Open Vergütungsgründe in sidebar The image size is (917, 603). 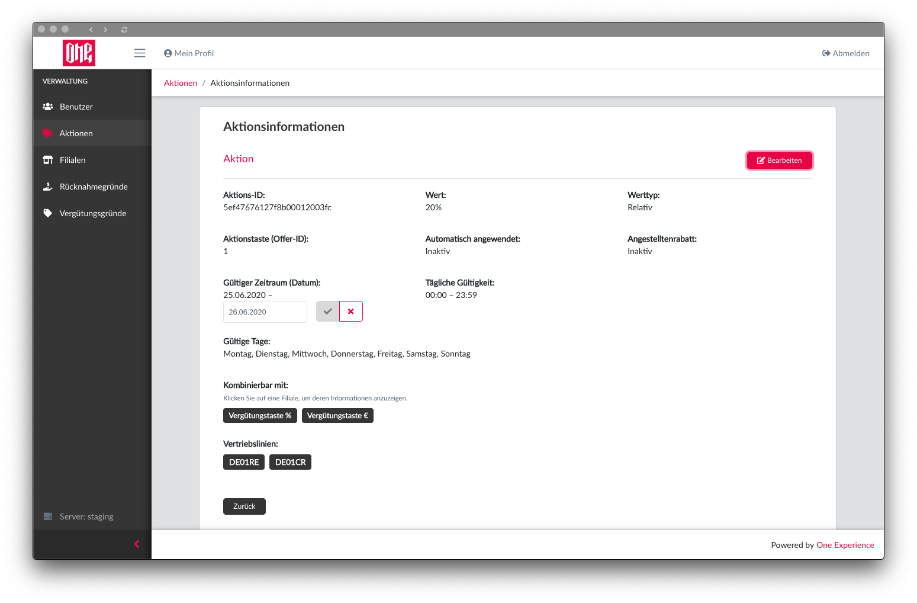click(x=92, y=213)
